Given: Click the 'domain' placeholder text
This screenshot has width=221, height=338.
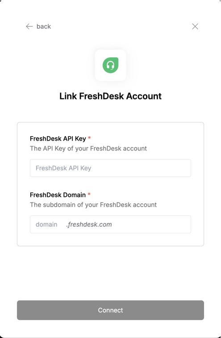Looking at the screenshot, I should click(46, 224).
